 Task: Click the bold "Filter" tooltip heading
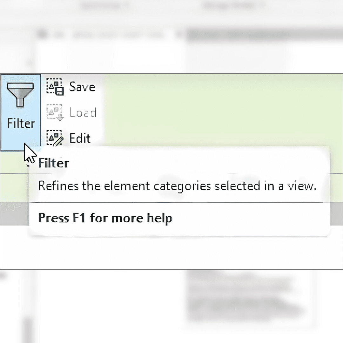point(53,163)
